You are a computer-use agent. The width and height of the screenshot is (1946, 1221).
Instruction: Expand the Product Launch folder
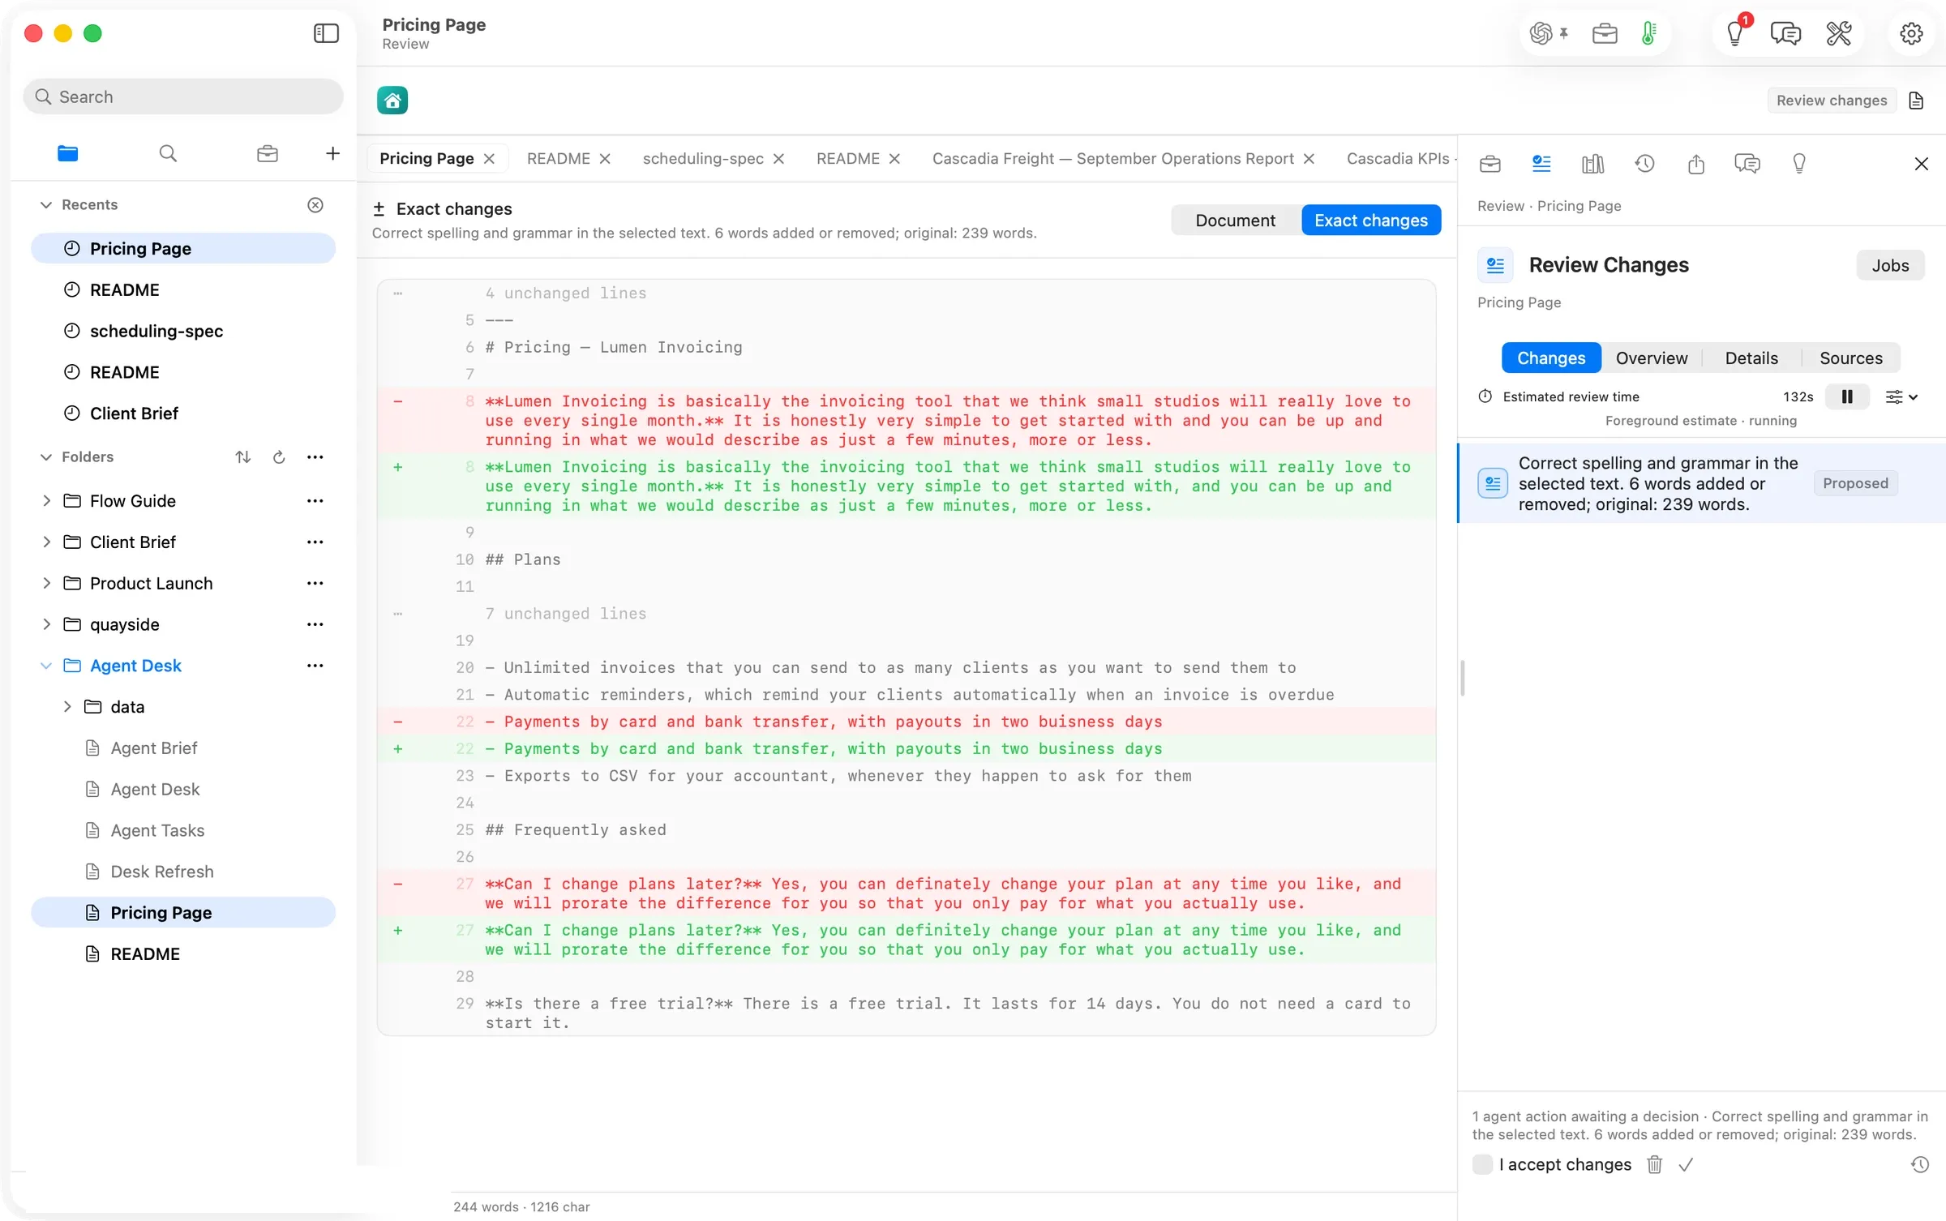tap(46, 584)
